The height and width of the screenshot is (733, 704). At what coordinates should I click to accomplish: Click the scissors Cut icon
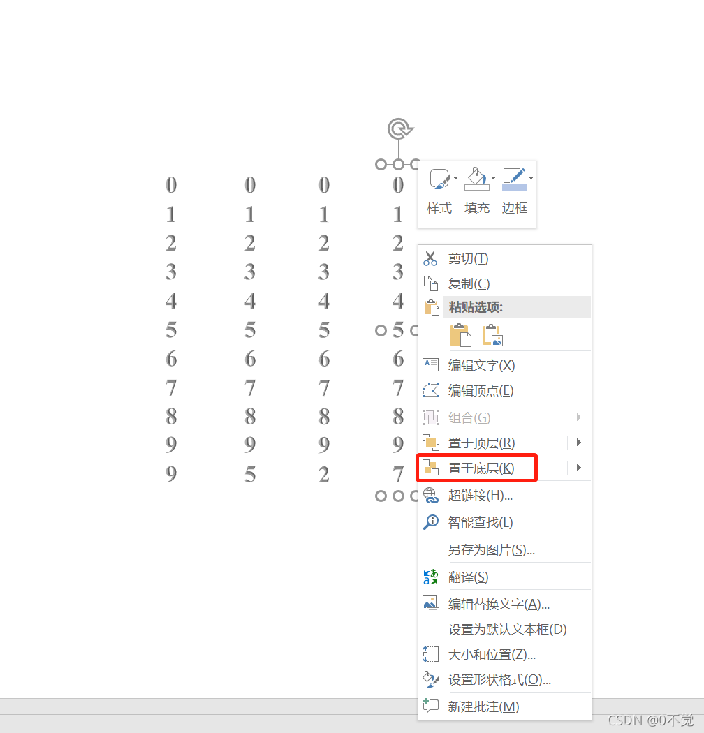coord(430,258)
